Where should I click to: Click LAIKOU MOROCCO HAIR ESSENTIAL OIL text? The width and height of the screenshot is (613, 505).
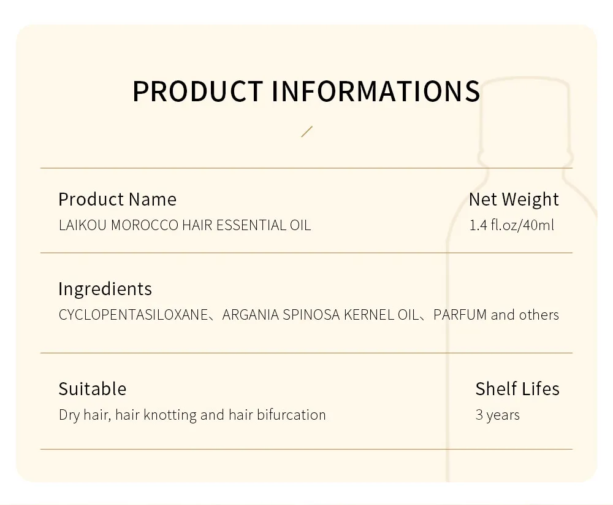[x=185, y=225]
